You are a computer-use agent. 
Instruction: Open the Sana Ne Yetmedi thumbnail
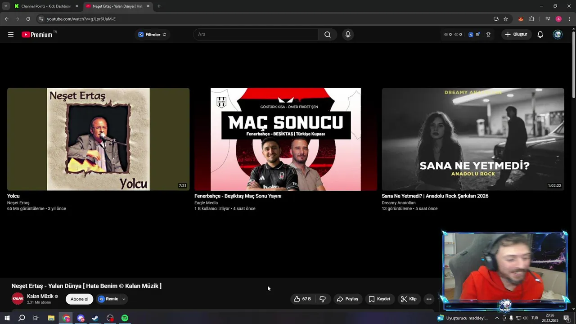[x=473, y=139]
